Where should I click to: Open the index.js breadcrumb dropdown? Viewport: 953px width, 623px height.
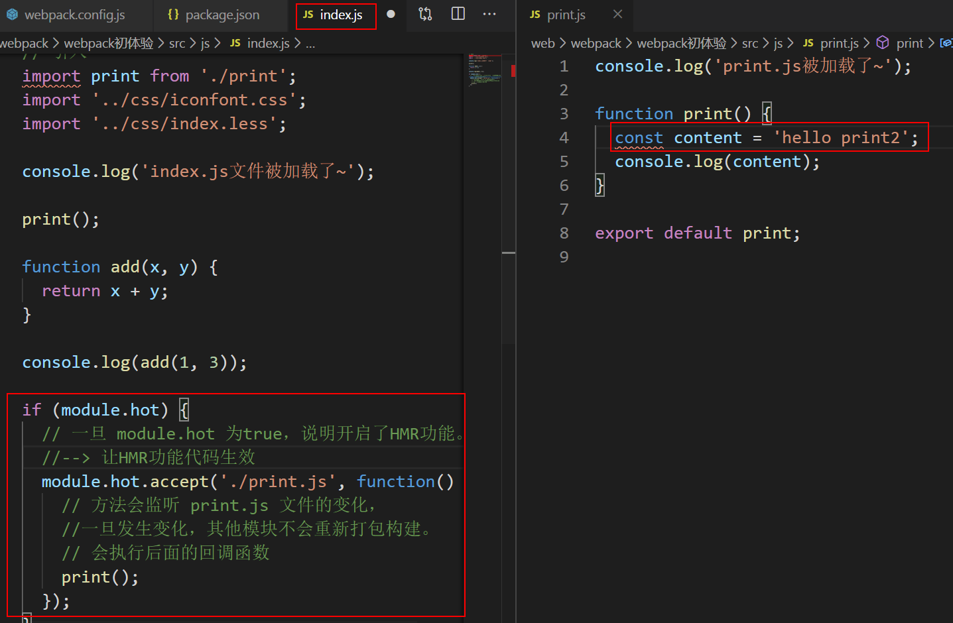268,43
